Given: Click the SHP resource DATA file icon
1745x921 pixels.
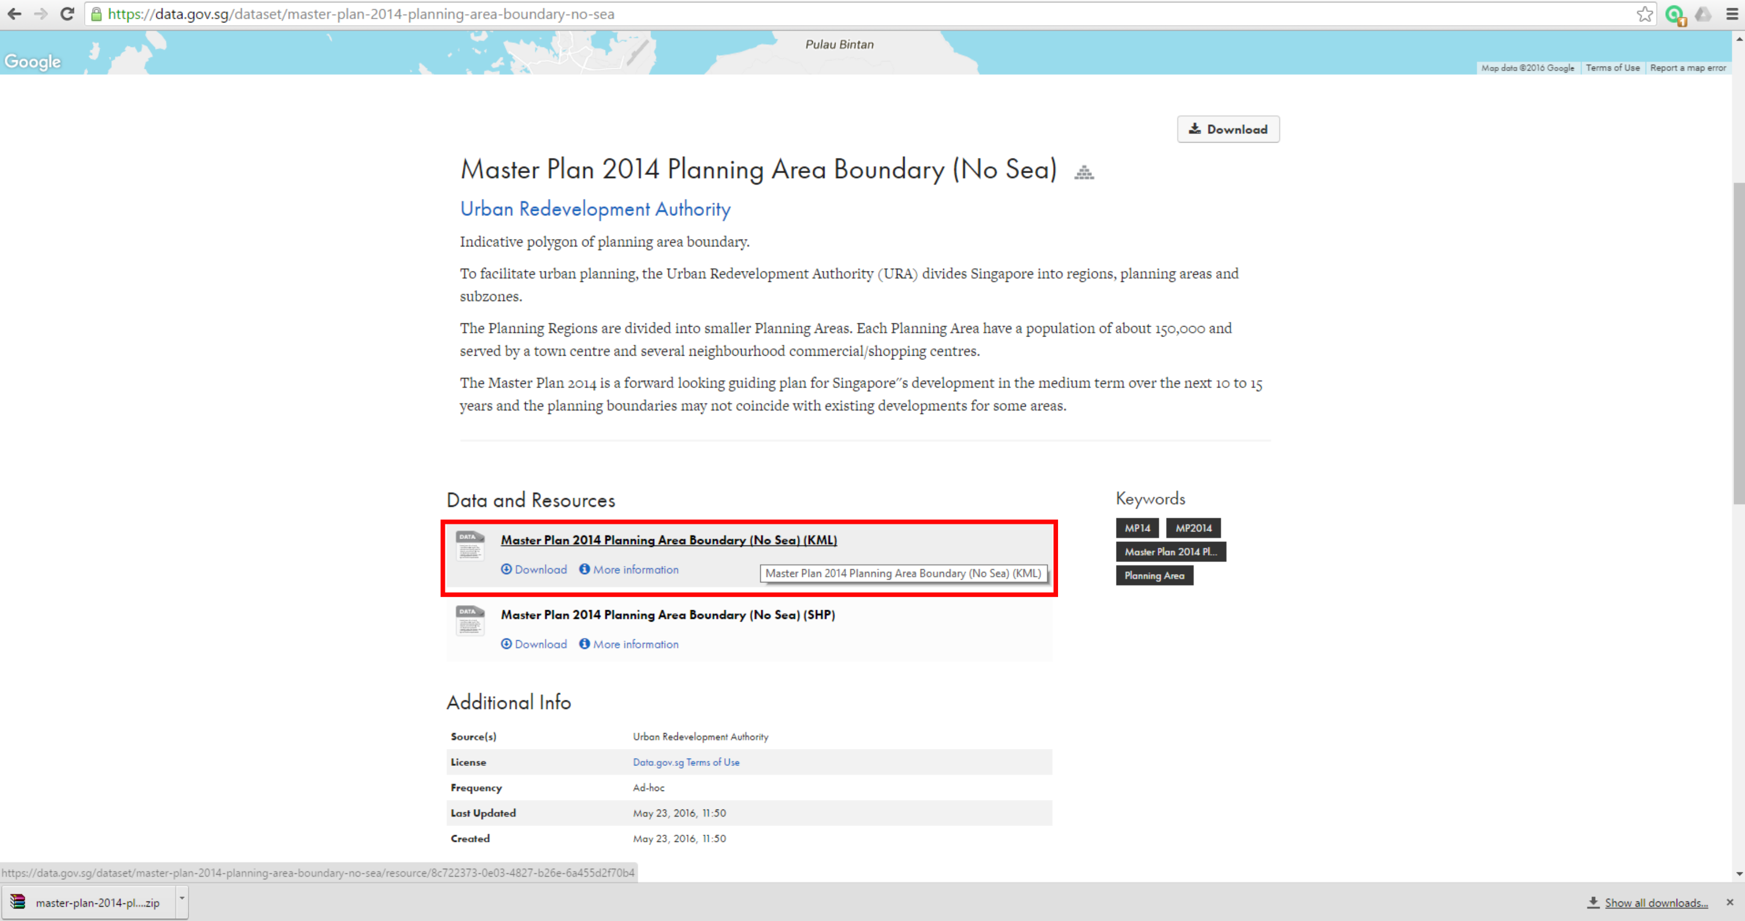Looking at the screenshot, I should [469, 621].
